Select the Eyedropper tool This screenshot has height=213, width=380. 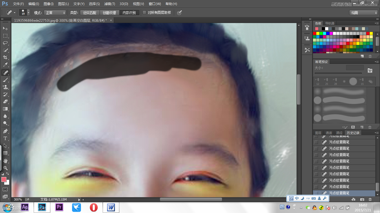pyautogui.click(x=6, y=65)
